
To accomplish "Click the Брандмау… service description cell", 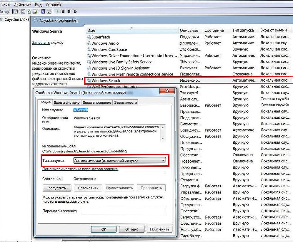I will [x=190, y=130].
